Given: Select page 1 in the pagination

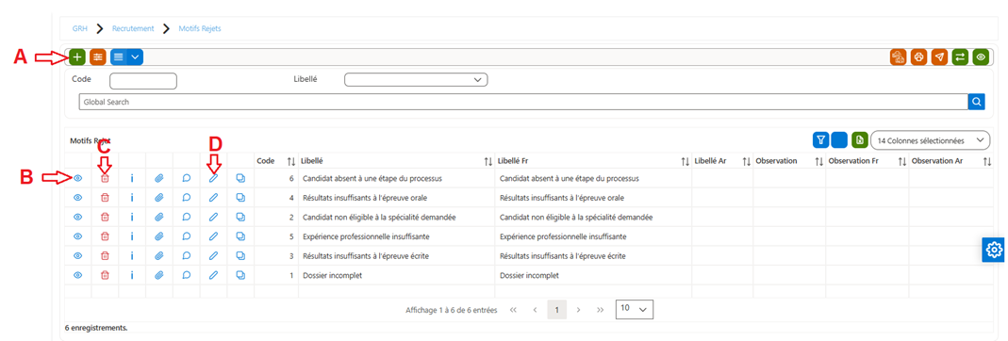Looking at the screenshot, I should [556, 310].
